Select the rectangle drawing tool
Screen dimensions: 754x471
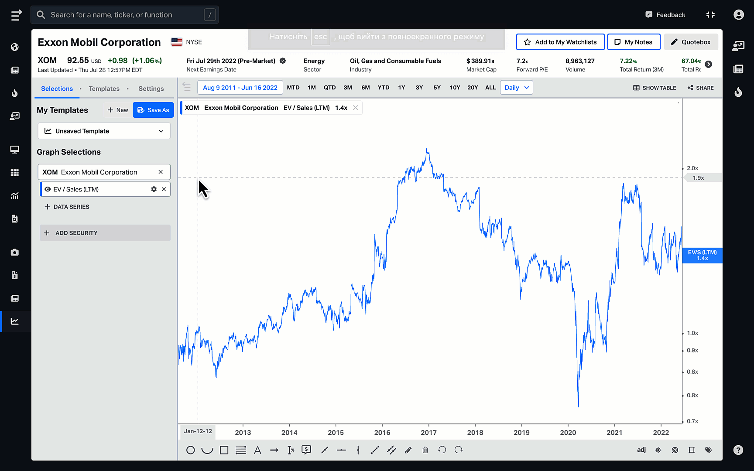point(224,450)
